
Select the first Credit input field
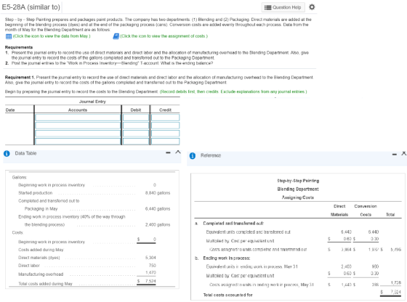pos(166,118)
